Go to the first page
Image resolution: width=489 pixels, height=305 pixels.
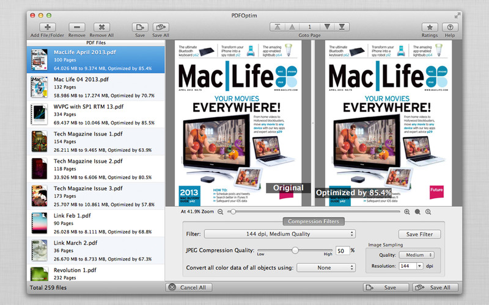(x=278, y=27)
